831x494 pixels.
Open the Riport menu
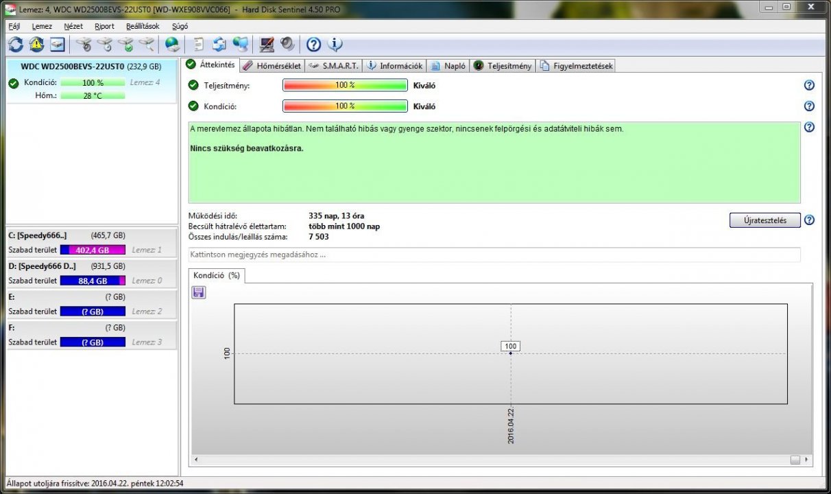(x=104, y=26)
